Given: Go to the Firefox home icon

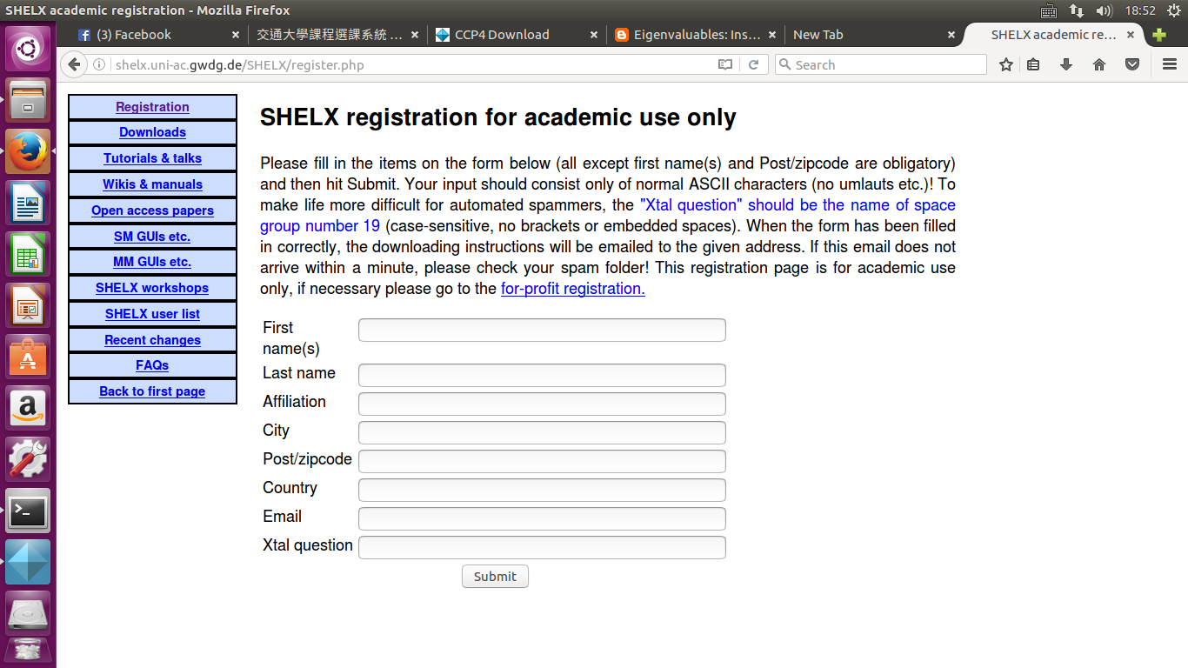Looking at the screenshot, I should point(1099,64).
